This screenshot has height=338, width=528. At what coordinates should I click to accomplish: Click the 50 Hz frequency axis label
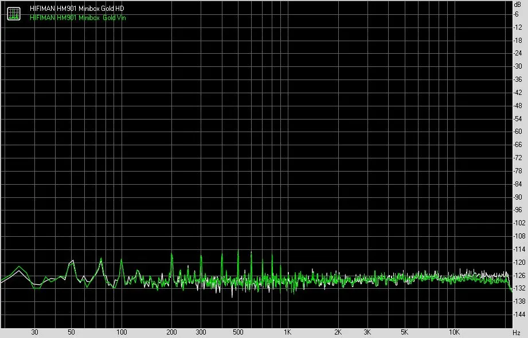[71, 332]
